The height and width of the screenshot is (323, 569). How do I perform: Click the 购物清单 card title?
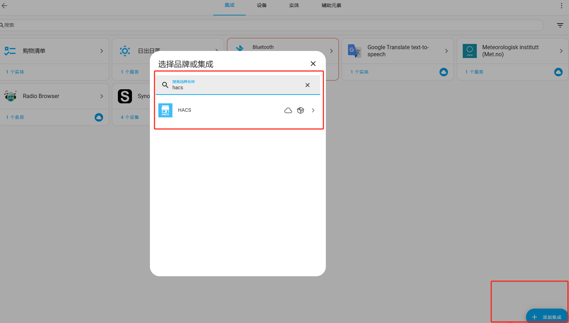point(34,51)
